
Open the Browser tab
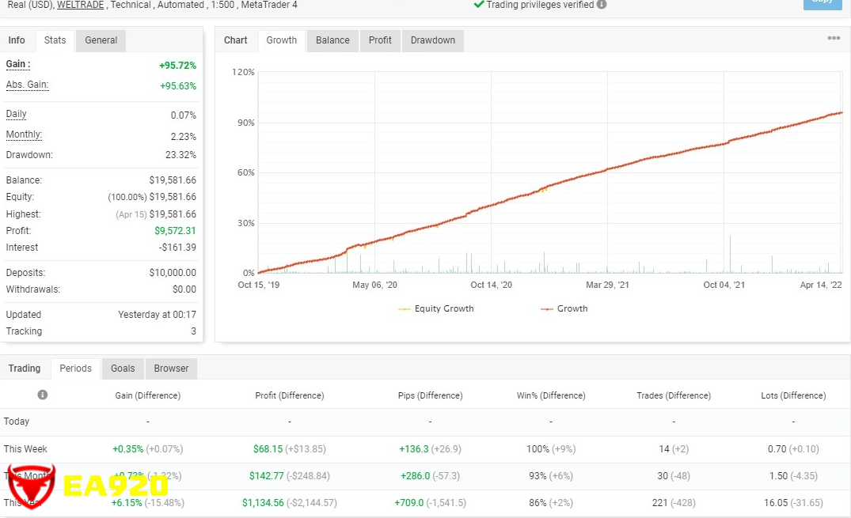pyautogui.click(x=171, y=369)
